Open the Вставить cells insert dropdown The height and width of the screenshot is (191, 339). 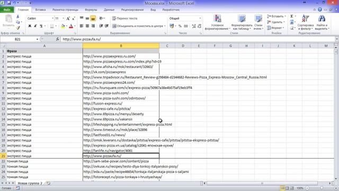[x=276, y=16]
